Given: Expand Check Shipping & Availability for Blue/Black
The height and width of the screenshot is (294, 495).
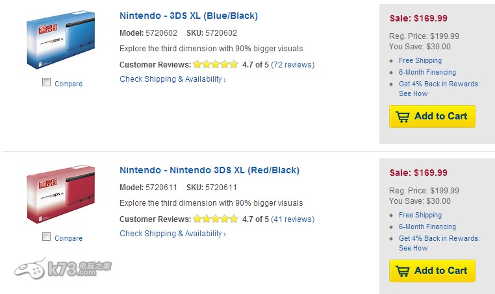Looking at the screenshot, I should coord(173,79).
